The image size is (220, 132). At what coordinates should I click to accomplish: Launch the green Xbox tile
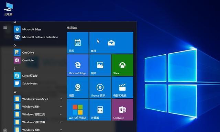coord(122,65)
